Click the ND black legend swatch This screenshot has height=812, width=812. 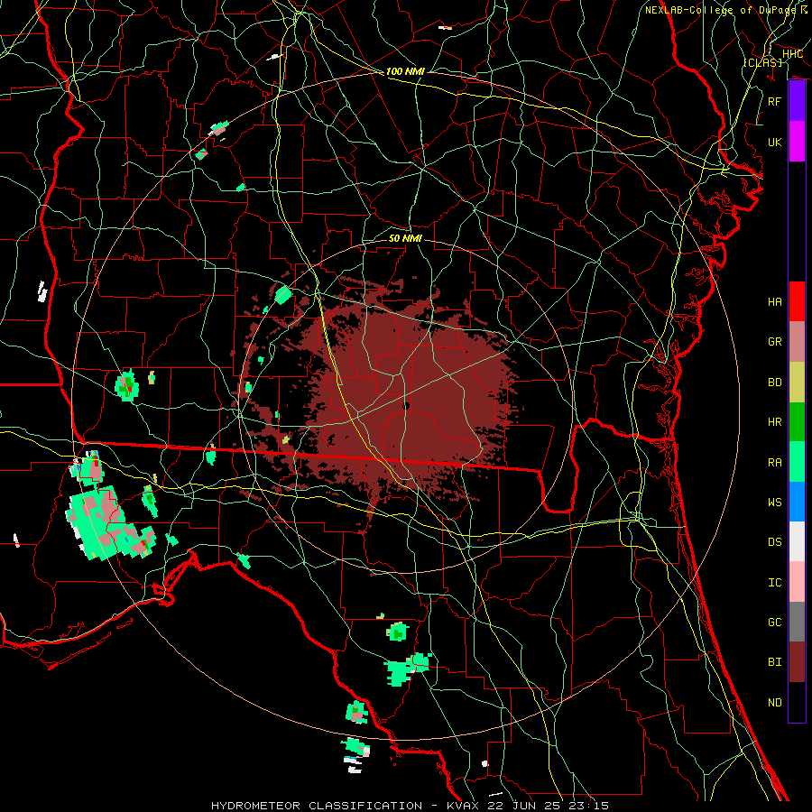pos(797,702)
